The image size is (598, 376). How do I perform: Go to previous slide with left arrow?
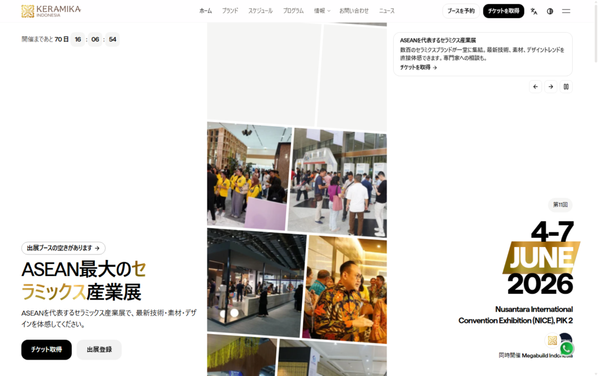[536, 87]
